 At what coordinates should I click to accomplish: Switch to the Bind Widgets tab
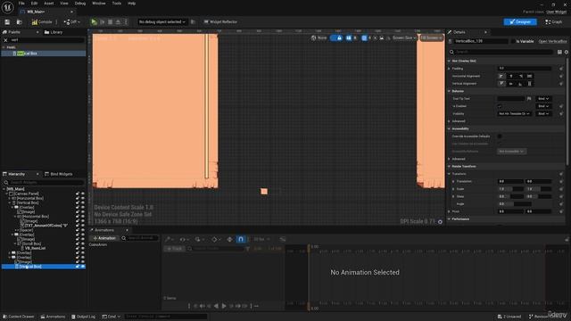coord(58,174)
